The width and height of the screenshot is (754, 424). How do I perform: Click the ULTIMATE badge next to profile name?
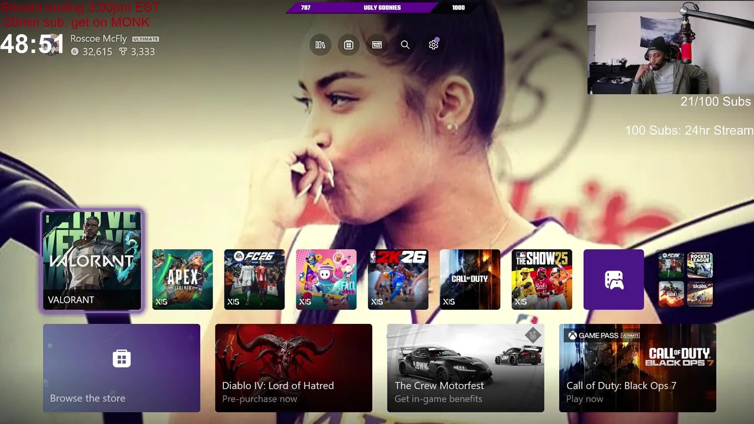coord(145,39)
